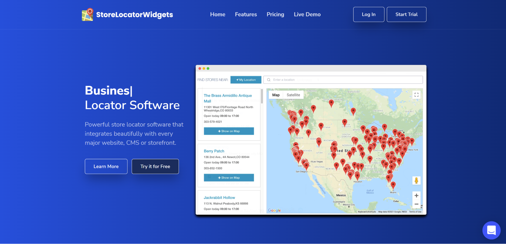
Task: Click the green window dot
Action: pos(208,69)
